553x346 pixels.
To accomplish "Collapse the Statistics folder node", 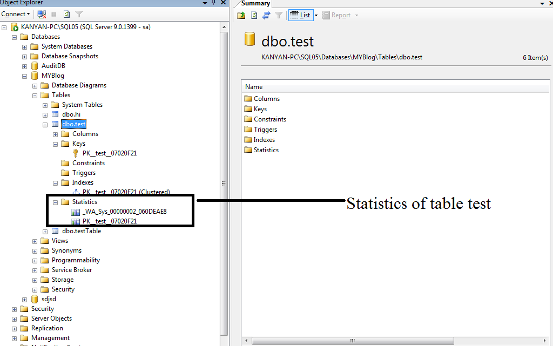I will pyautogui.click(x=55, y=202).
